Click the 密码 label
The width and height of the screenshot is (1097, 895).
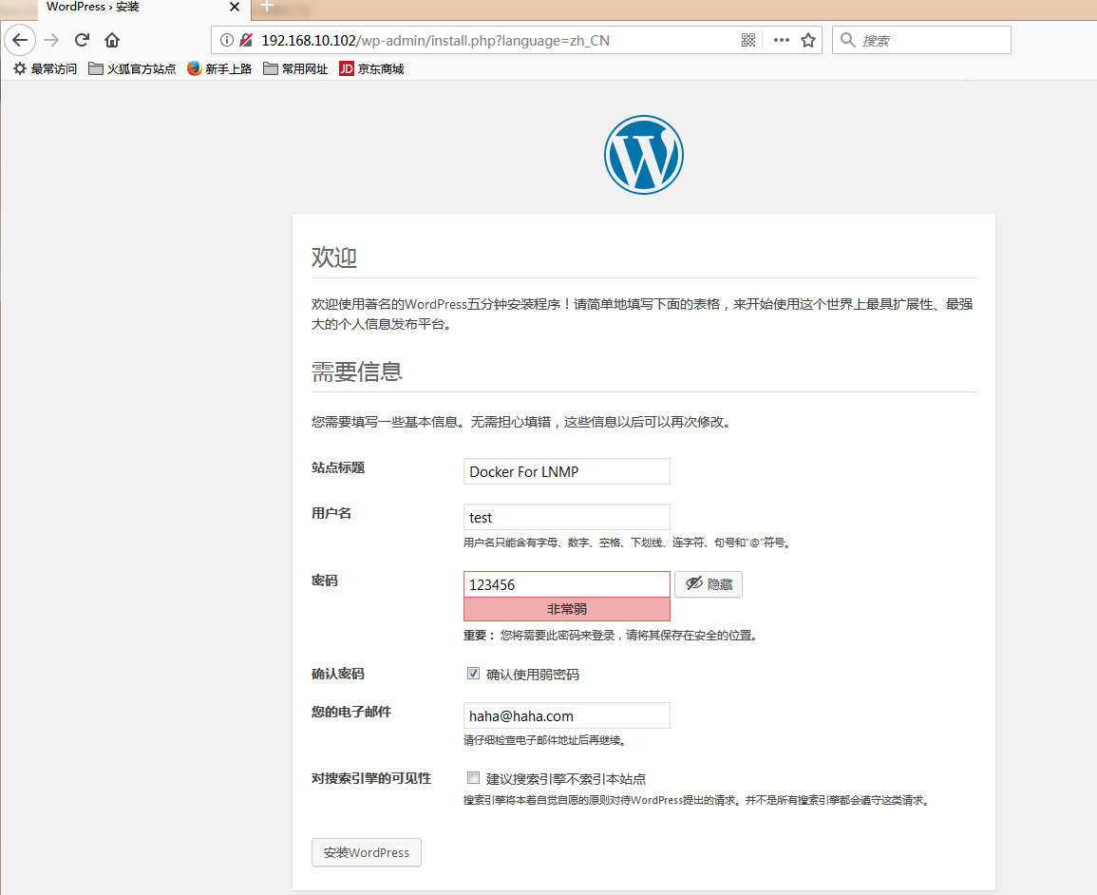click(x=325, y=581)
